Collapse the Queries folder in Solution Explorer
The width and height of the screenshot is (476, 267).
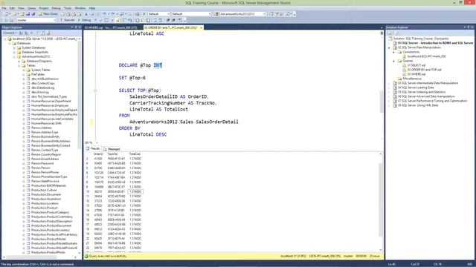click(394, 61)
